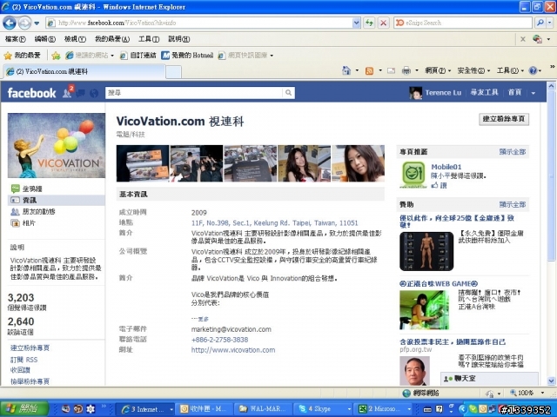Open the 編輯(E) Edit menu

coord(44,39)
